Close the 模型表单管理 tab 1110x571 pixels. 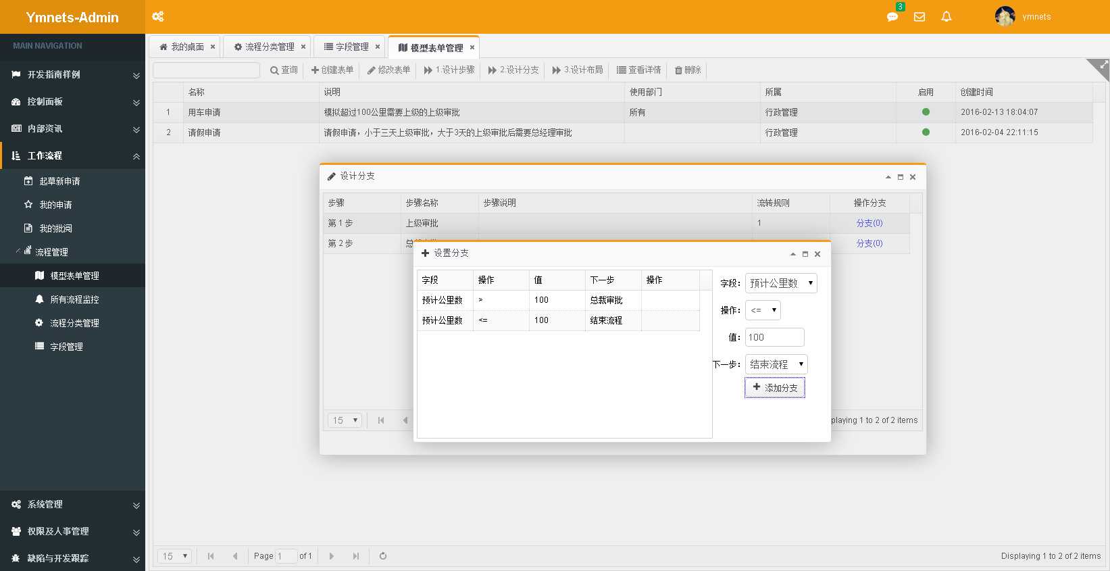click(472, 48)
